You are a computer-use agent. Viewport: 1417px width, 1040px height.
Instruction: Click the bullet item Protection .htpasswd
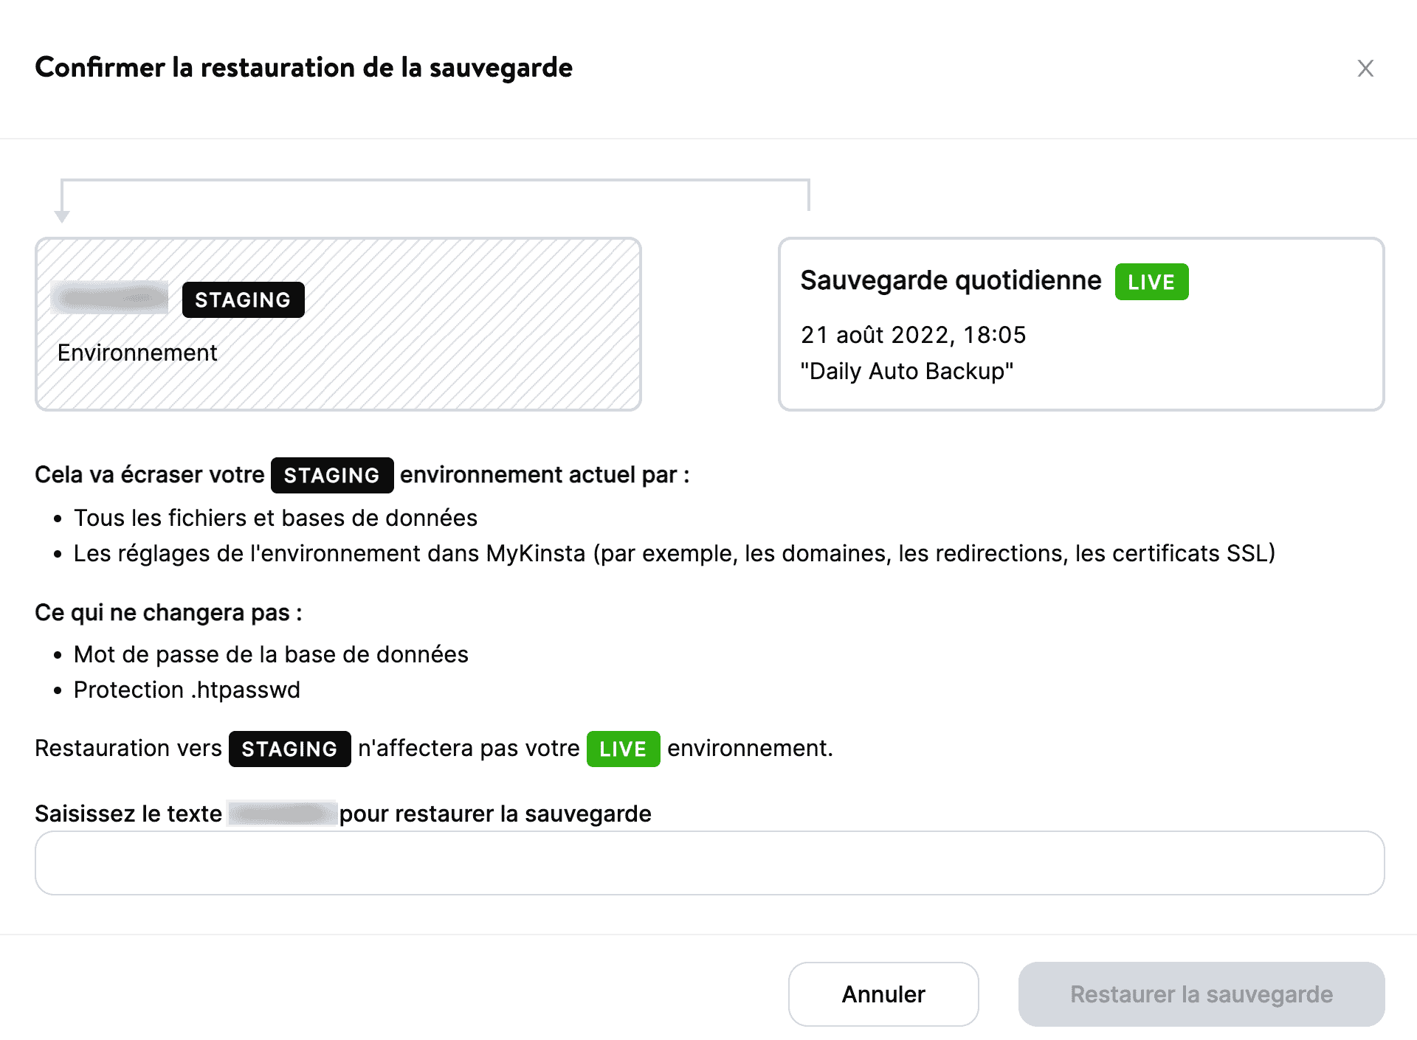tap(187, 690)
